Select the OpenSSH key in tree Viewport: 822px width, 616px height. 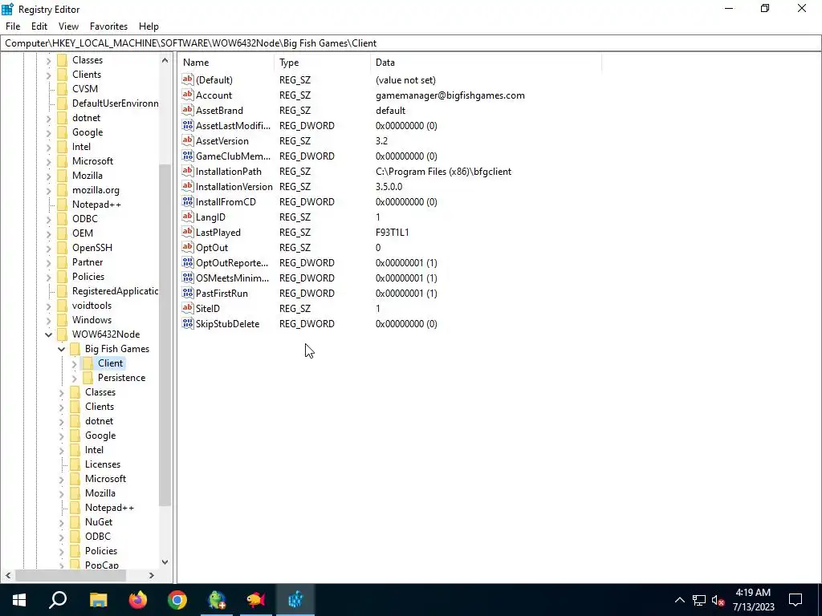[92, 247]
